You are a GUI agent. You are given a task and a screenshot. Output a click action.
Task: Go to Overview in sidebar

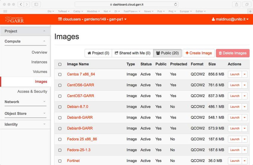point(39,52)
